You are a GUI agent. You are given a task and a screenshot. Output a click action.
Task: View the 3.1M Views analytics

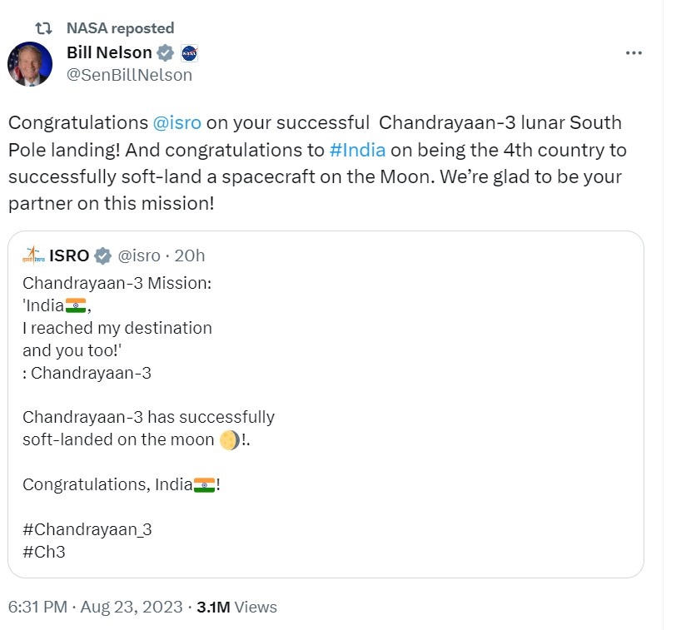coord(236,607)
